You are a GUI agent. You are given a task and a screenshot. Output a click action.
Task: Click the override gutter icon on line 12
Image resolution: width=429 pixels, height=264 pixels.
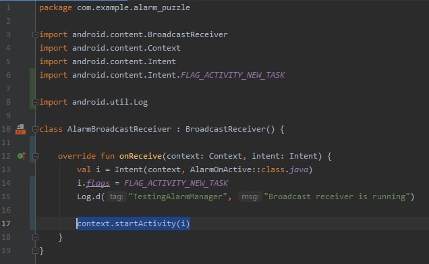pos(22,156)
